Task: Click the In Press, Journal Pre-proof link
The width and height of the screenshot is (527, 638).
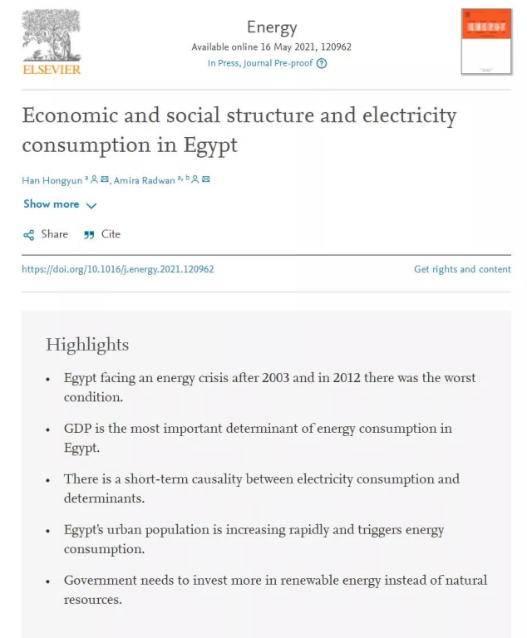Action: pyautogui.click(x=260, y=63)
